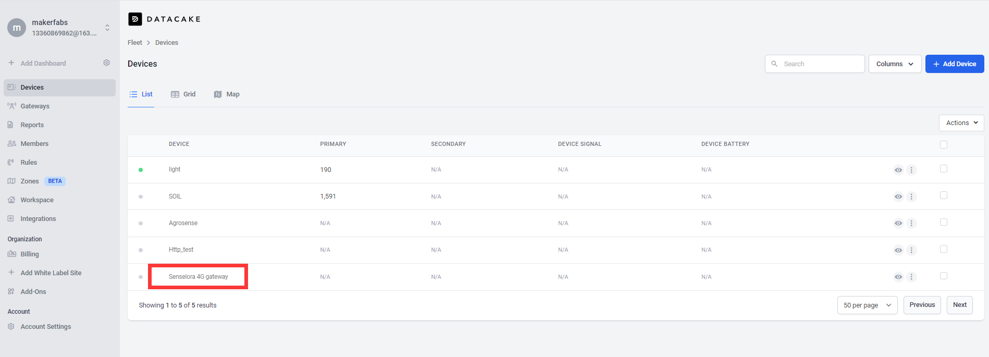The width and height of the screenshot is (989, 357).
Task: Click the PRIMARY column header
Action: pos(333,144)
